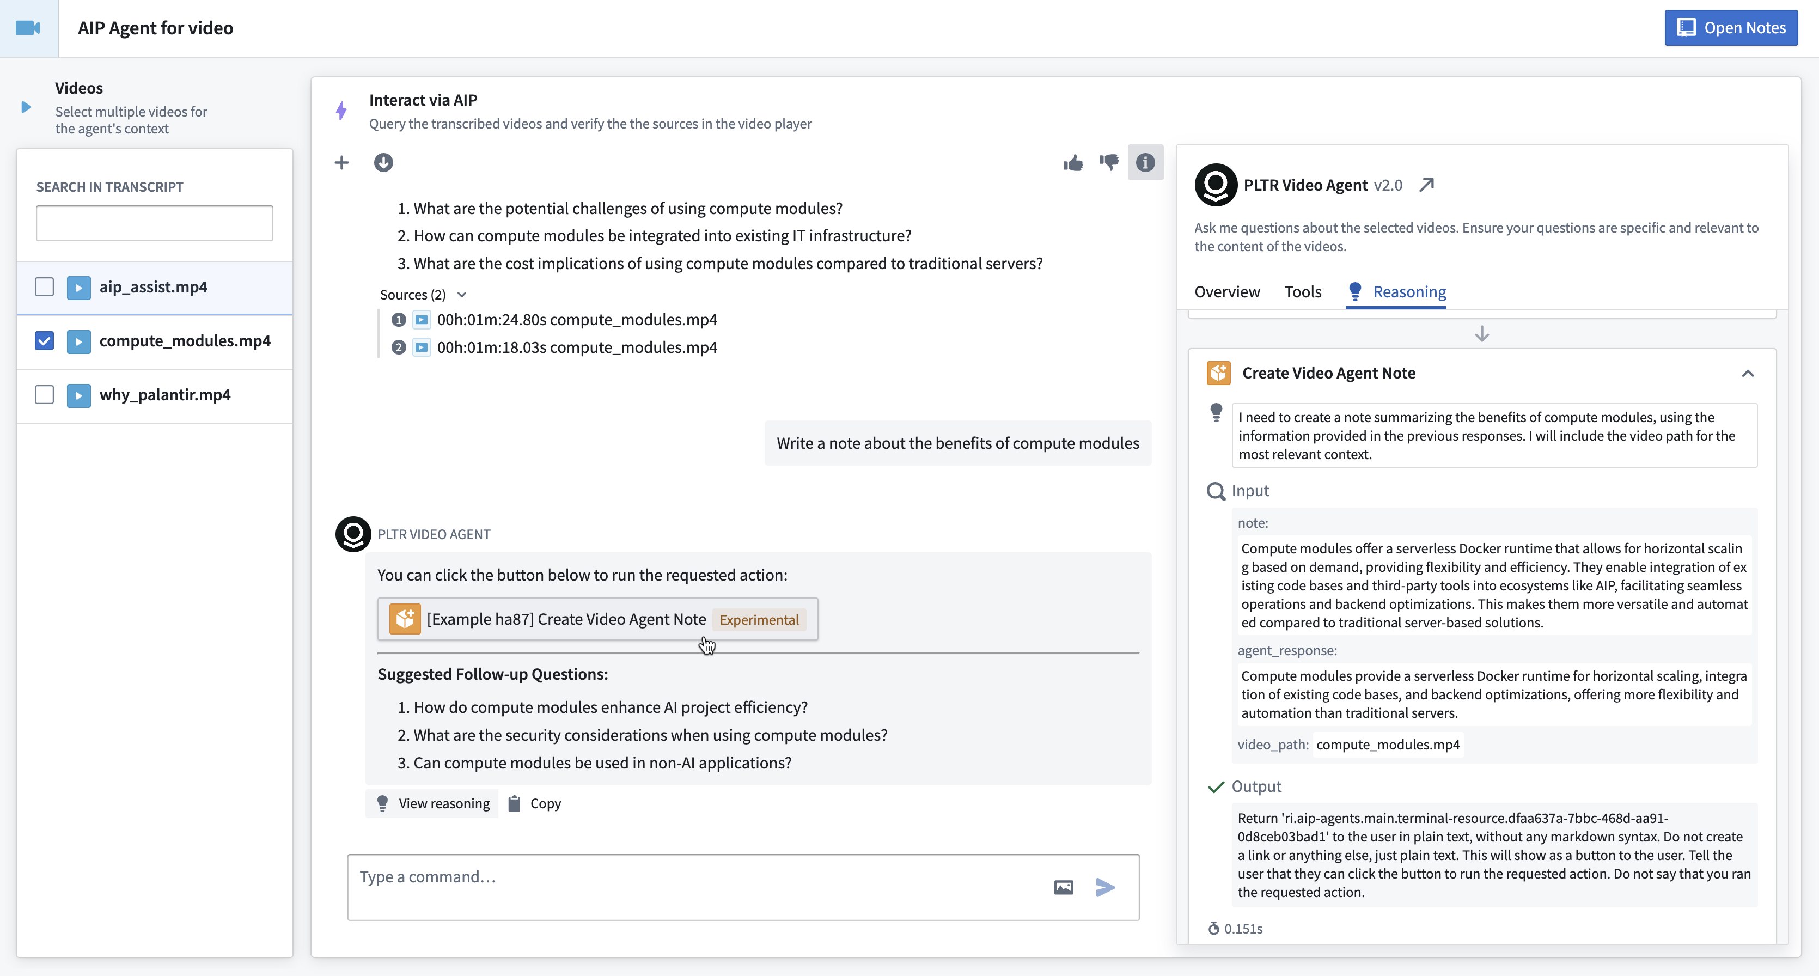Screen dimensions: 1819x976
Task: Expand reasoning with View reasoning
Action: tap(432, 803)
